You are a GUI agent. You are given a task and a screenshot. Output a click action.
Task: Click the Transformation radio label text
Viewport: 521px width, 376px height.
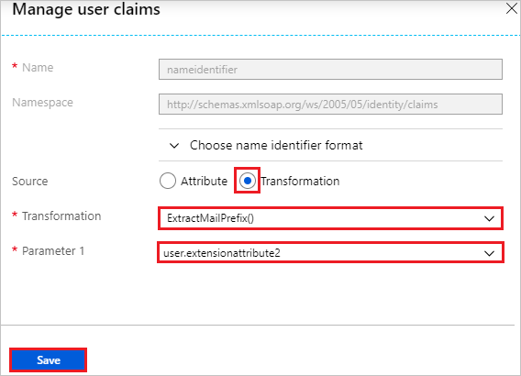(300, 181)
